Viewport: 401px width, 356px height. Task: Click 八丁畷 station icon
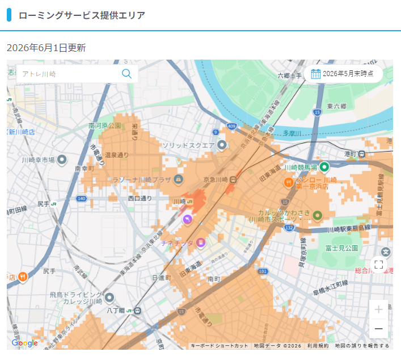click(137, 311)
